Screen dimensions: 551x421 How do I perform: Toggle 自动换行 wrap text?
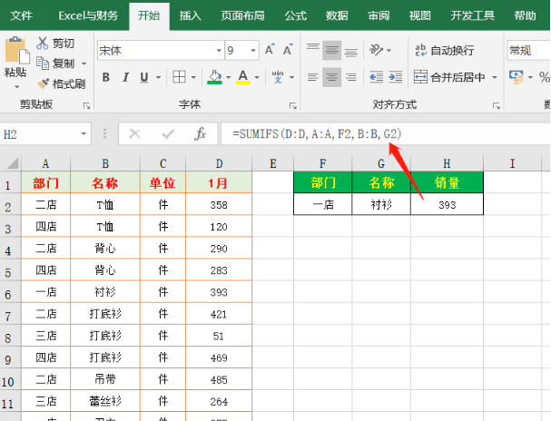[x=445, y=50]
